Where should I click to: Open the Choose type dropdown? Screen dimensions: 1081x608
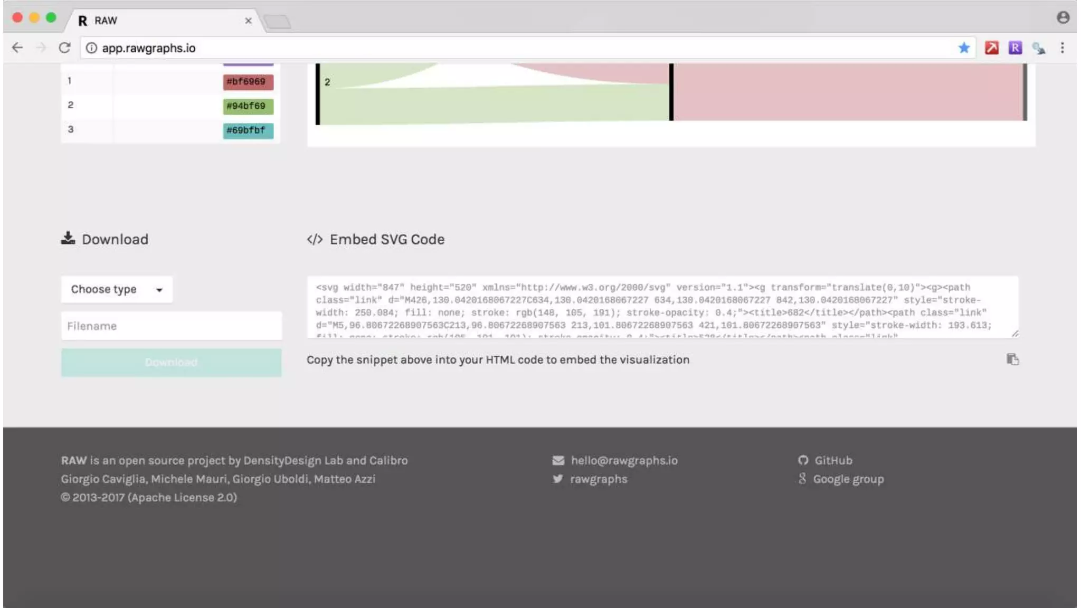click(117, 289)
